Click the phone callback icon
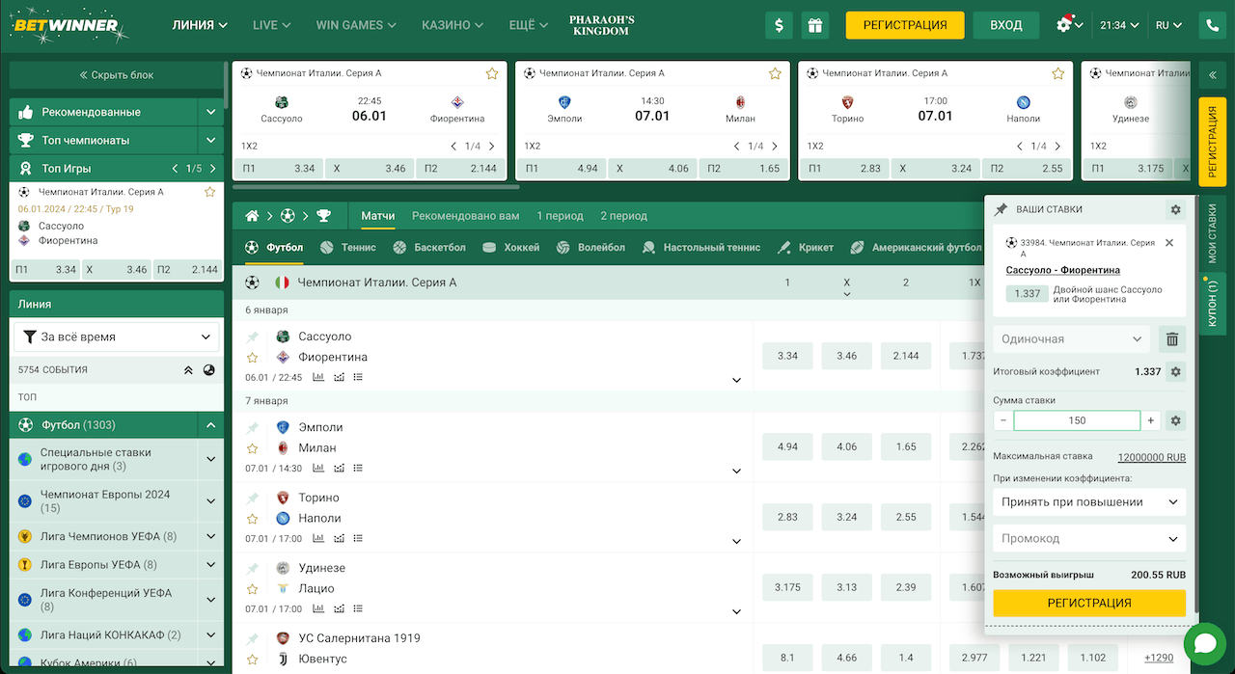The width and height of the screenshot is (1235, 674). tap(1212, 25)
